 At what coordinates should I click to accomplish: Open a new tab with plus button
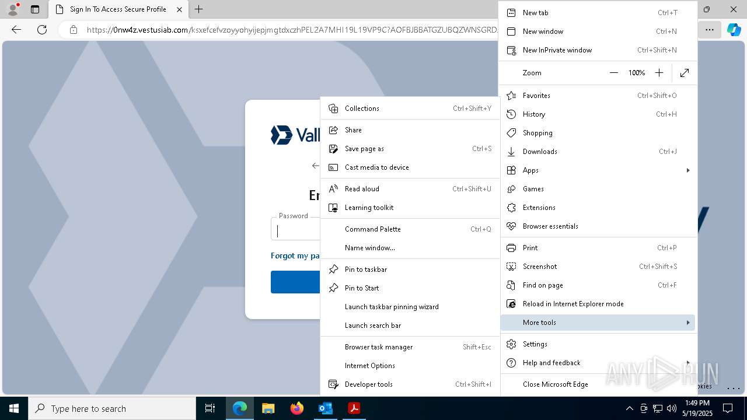199,9
